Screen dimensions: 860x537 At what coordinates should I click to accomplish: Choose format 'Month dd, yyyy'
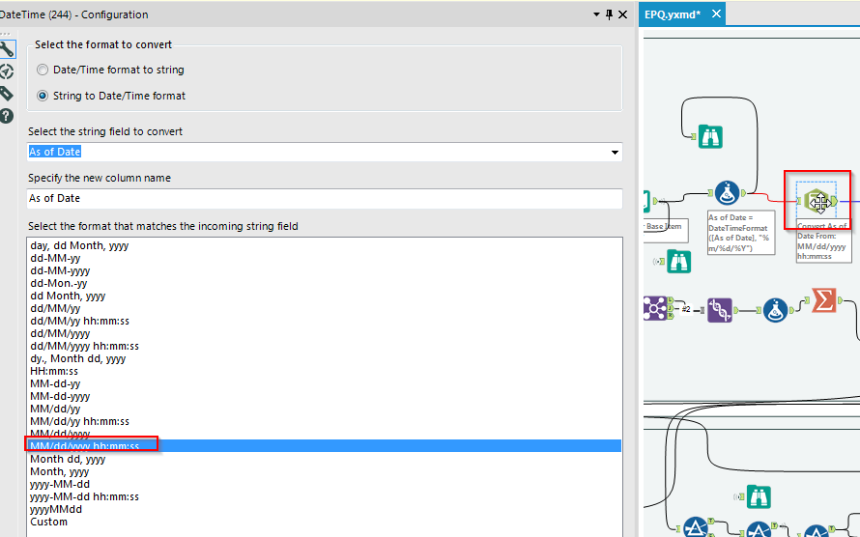tap(68, 459)
